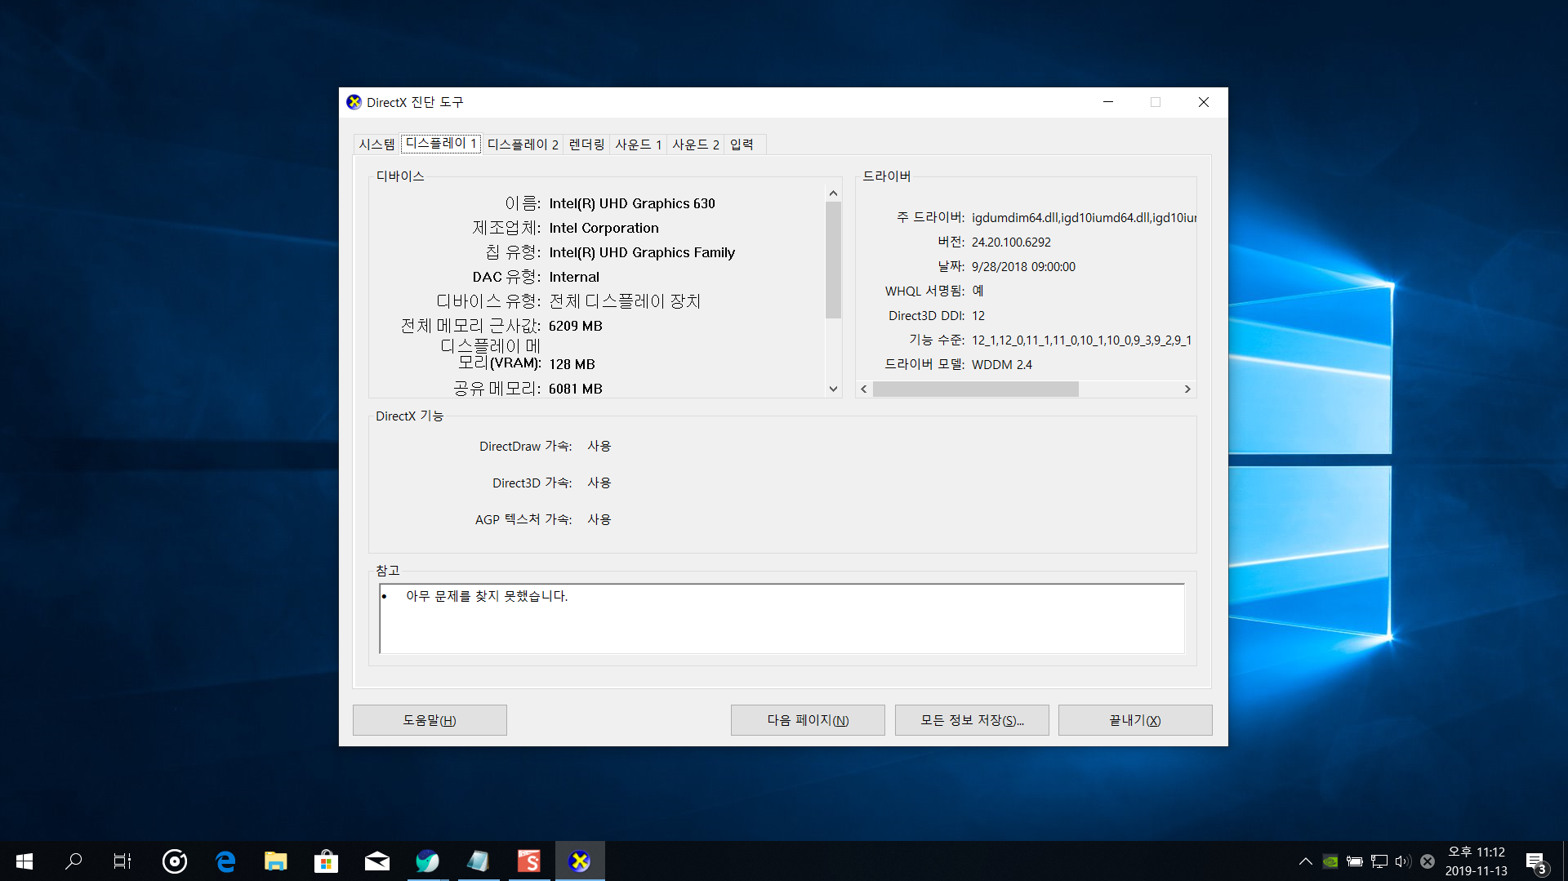Select the igdumdim64.dll main driver text
1568x881 pixels.
pyautogui.click(x=1084, y=218)
